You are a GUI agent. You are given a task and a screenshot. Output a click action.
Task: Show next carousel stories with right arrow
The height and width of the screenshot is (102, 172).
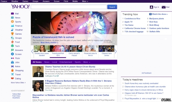[x=116, y=51]
